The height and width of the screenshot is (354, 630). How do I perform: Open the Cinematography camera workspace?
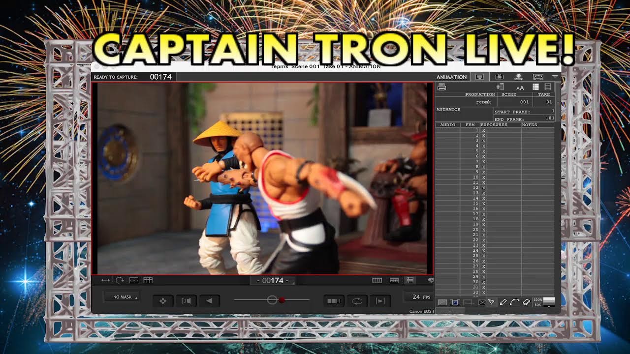coord(499,77)
